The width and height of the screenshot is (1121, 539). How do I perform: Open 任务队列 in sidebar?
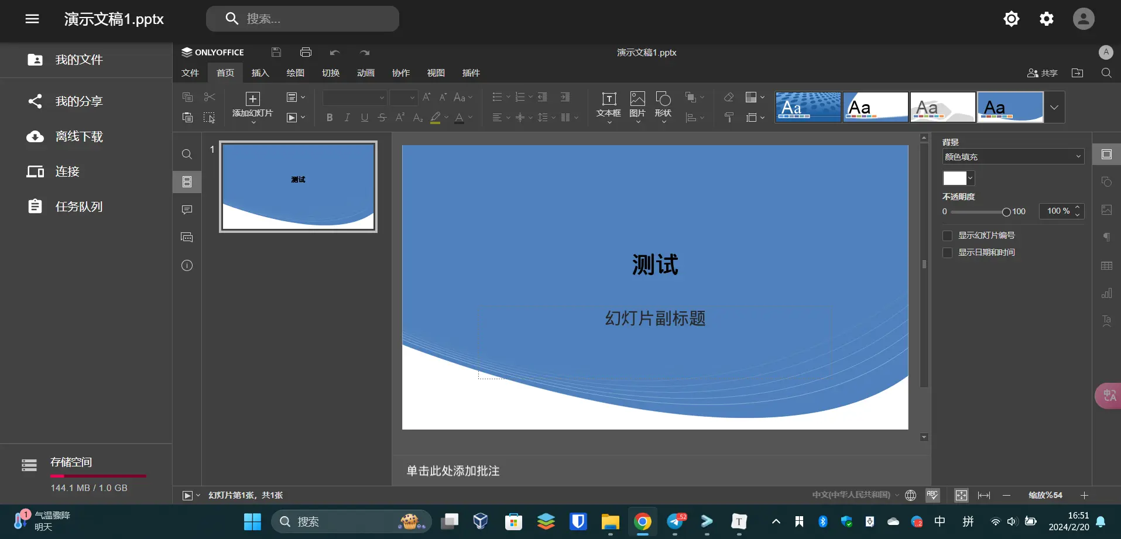coord(86,207)
